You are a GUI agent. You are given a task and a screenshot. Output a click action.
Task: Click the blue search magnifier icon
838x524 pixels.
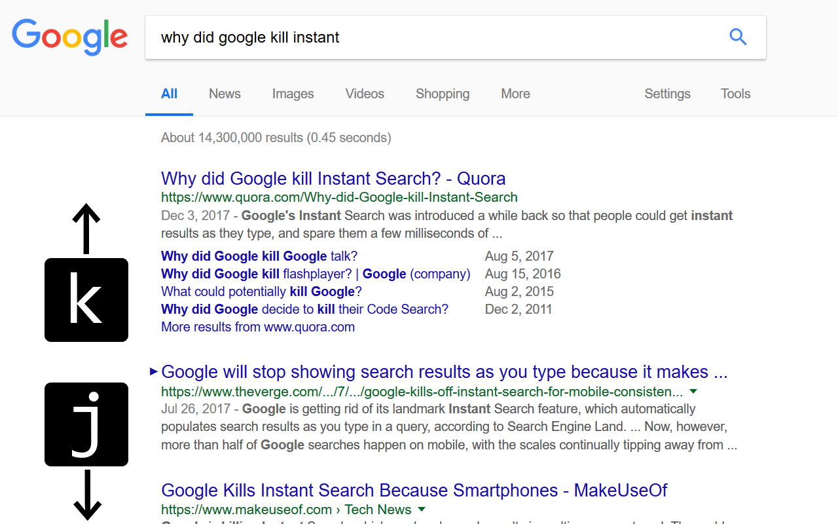(738, 37)
